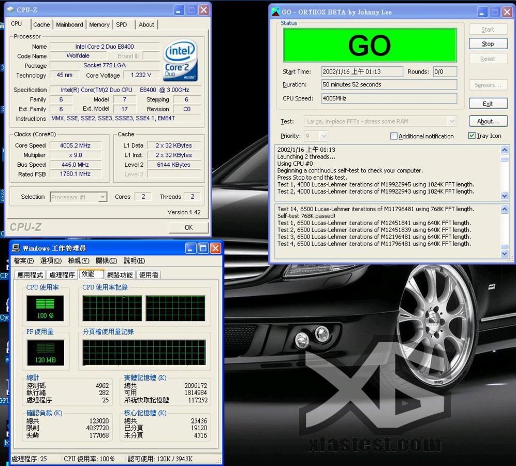Open the Priority dropdown in ORTHOS
The height and width of the screenshot is (466, 516).
pos(324,136)
